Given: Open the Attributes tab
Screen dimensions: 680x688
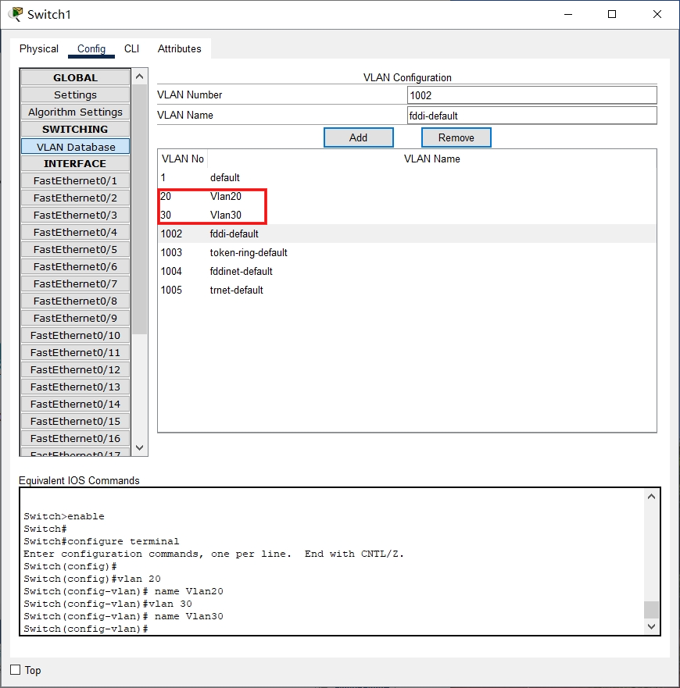Looking at the screenshot, I should tap(179, 48).
